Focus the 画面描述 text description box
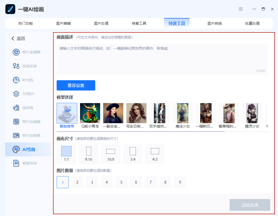Viewport: 278px width, 216px height. point(162,59)
